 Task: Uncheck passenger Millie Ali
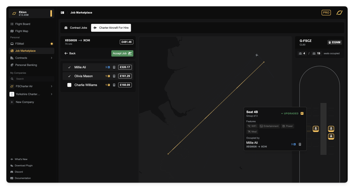click(x=70, y=67)
